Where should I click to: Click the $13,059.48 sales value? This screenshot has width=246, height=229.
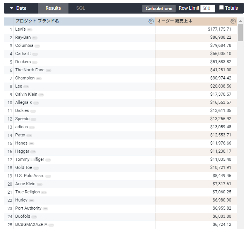(220, 127)
